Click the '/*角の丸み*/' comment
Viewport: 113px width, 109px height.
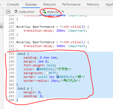[70, 81]
